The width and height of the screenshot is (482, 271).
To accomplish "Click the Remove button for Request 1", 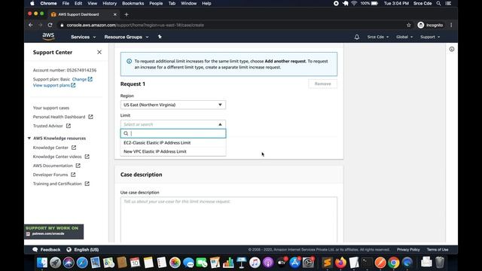I will point(323,84).
